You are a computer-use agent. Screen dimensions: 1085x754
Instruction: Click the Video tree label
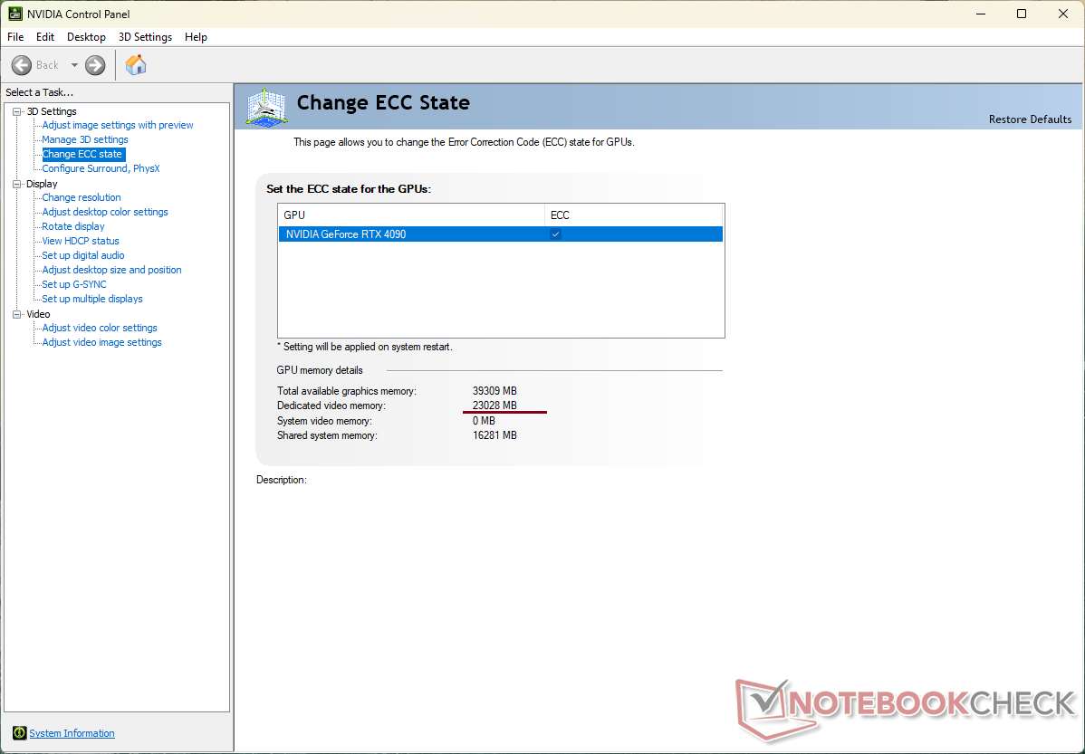point(39,314)
